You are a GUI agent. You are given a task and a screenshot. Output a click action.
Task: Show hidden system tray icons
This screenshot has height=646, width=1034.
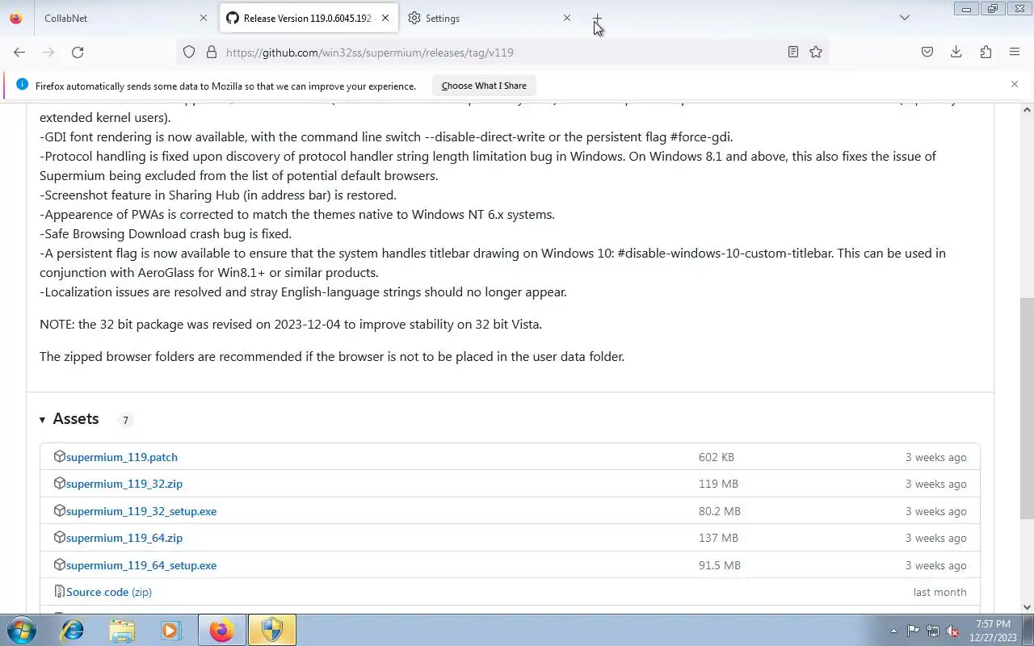pyautogui.click(x=893, y=631)
